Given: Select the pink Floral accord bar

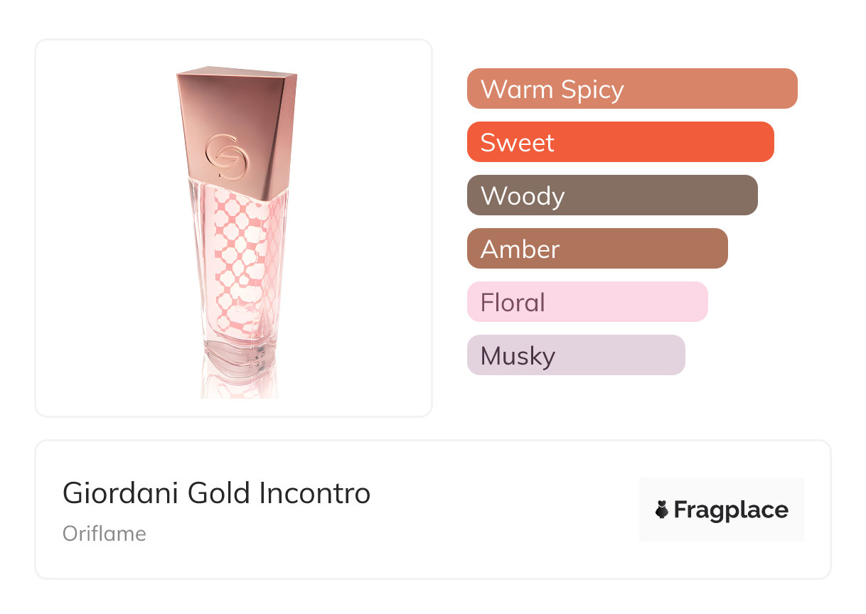Looking at the screenshot, I should tap(587, 302).
